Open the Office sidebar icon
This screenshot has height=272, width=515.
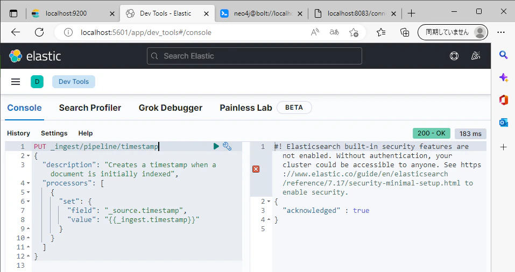coord(504,100)
